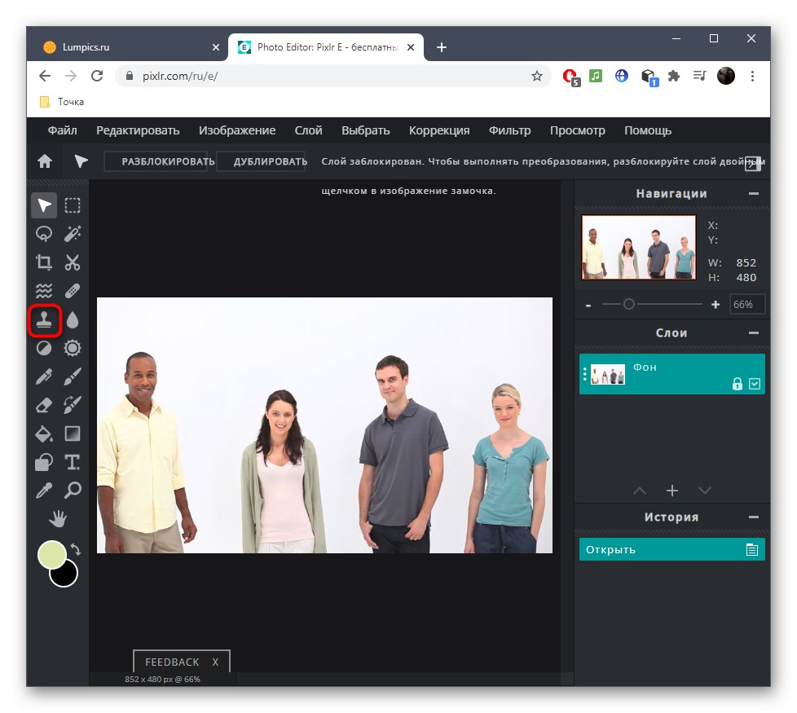797x713 pixels.
Task: Select the Brush tool
Action: (x=73, y=376)
